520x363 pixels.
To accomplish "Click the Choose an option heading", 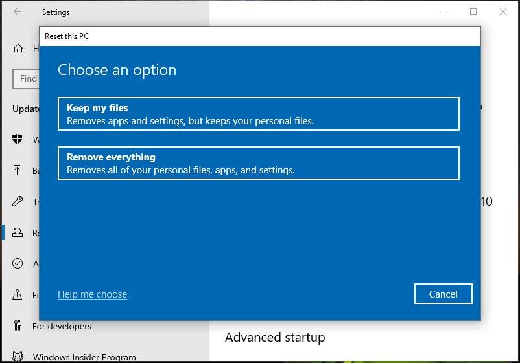I will [117, 70].
